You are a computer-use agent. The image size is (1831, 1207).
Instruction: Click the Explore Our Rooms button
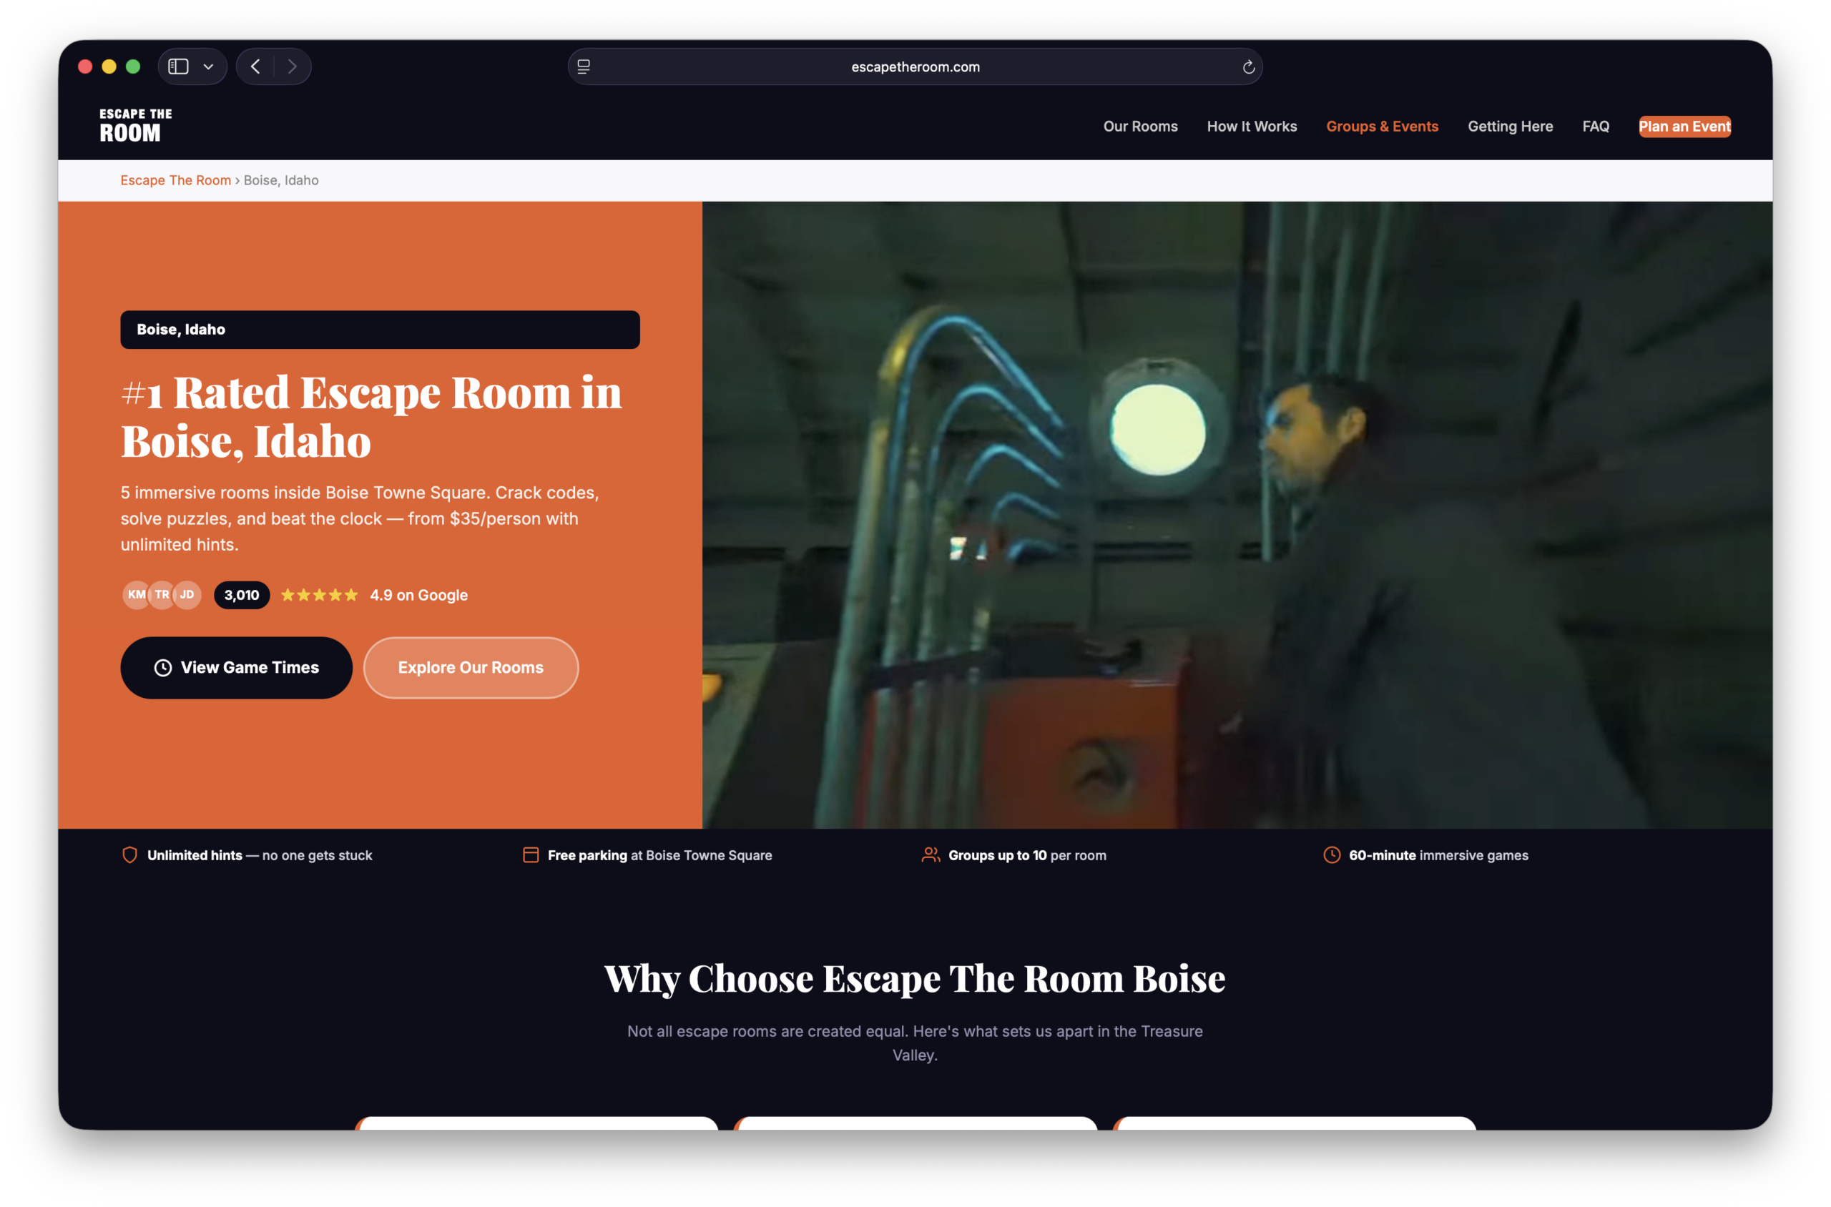(x=471, y=667)
